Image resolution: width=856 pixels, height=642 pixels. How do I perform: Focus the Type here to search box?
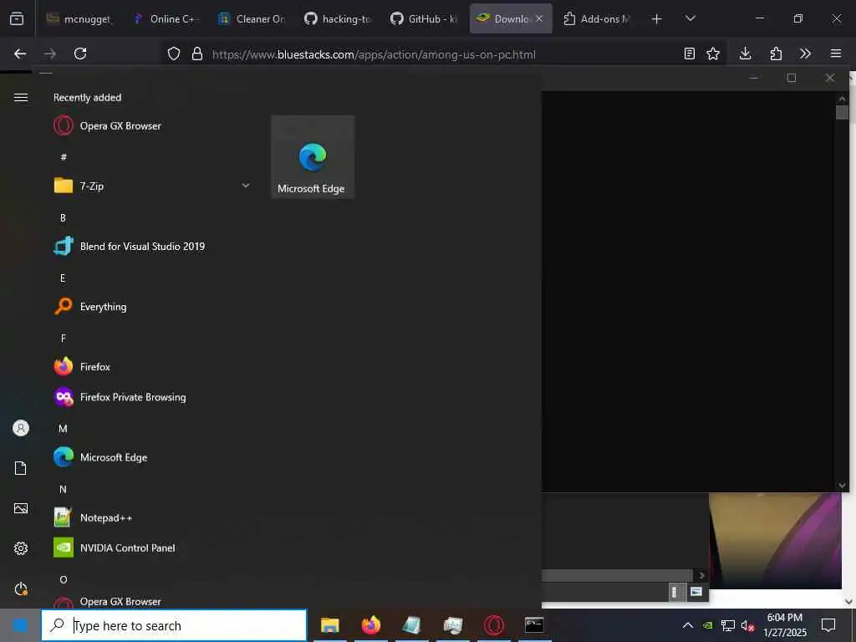pos(174,625)
